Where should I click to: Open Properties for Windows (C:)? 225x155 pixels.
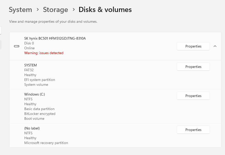193,96
